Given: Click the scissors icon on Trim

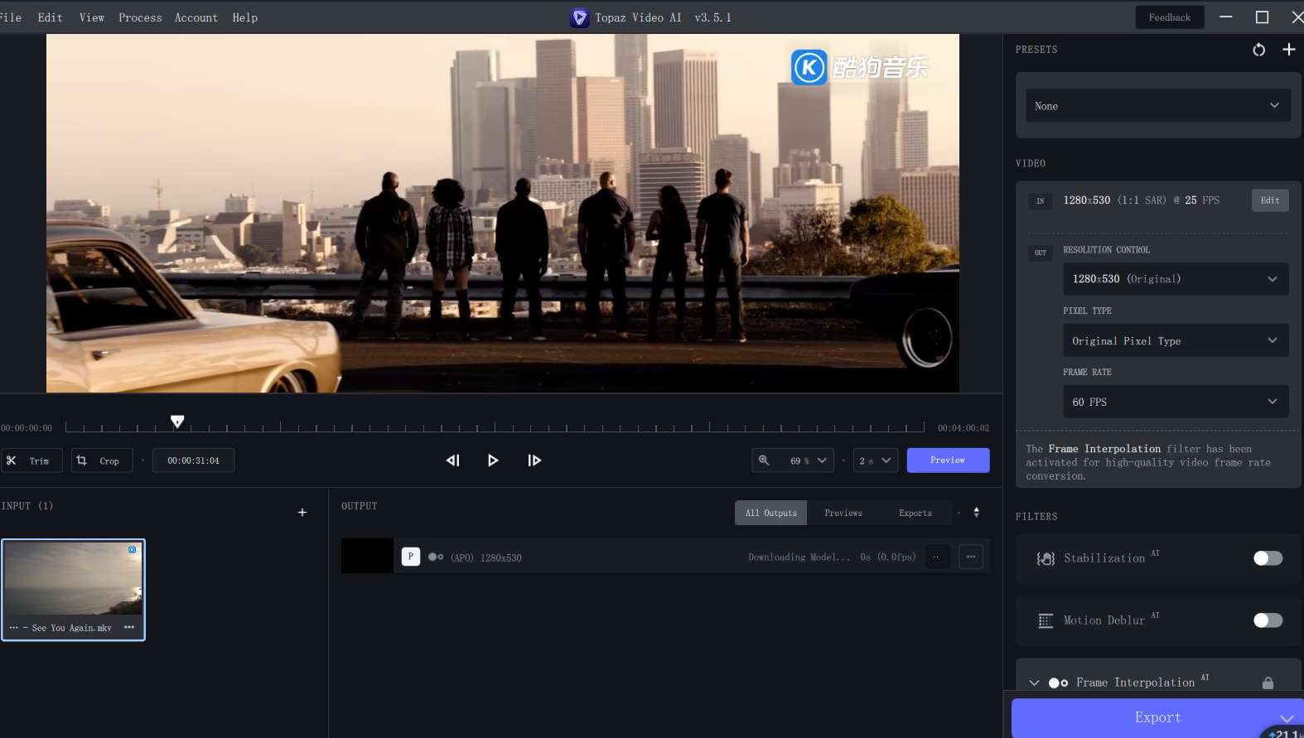Looking at the screenshot, I should coord(12,461).
